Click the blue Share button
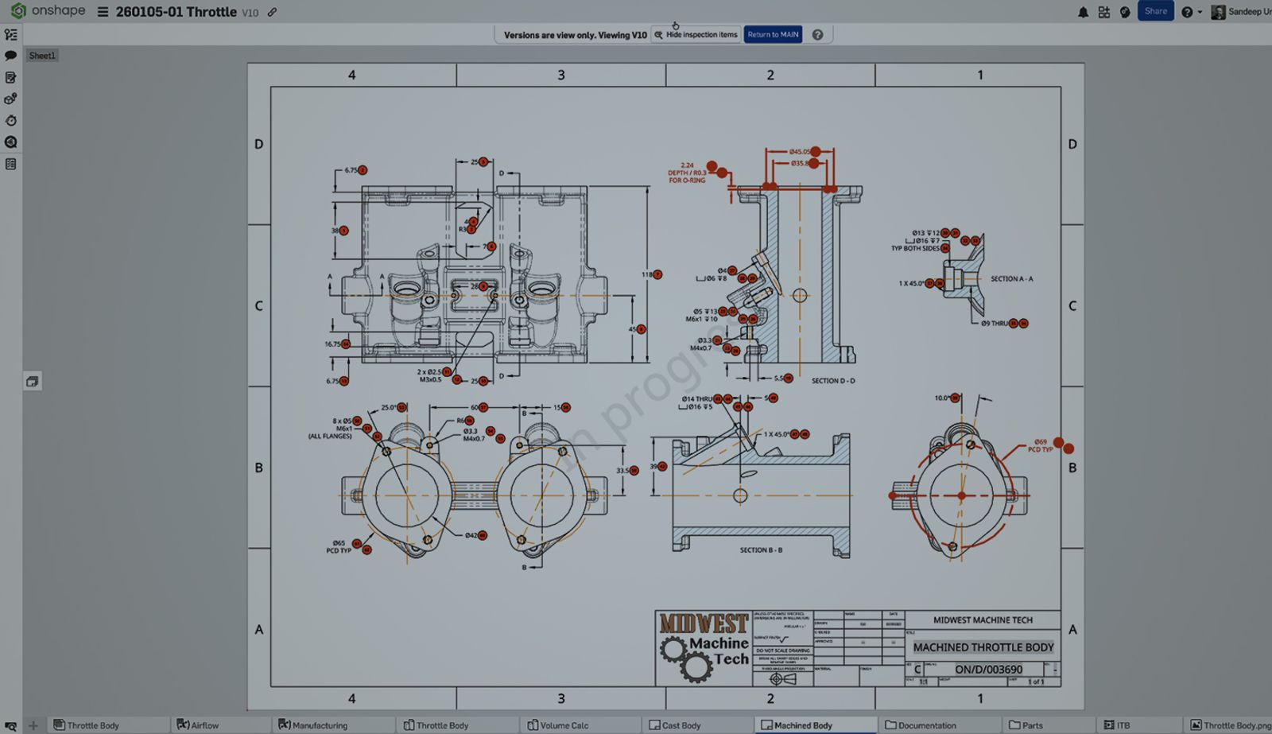Viewport: 1272px width, 734px height. pos(1155,11)
